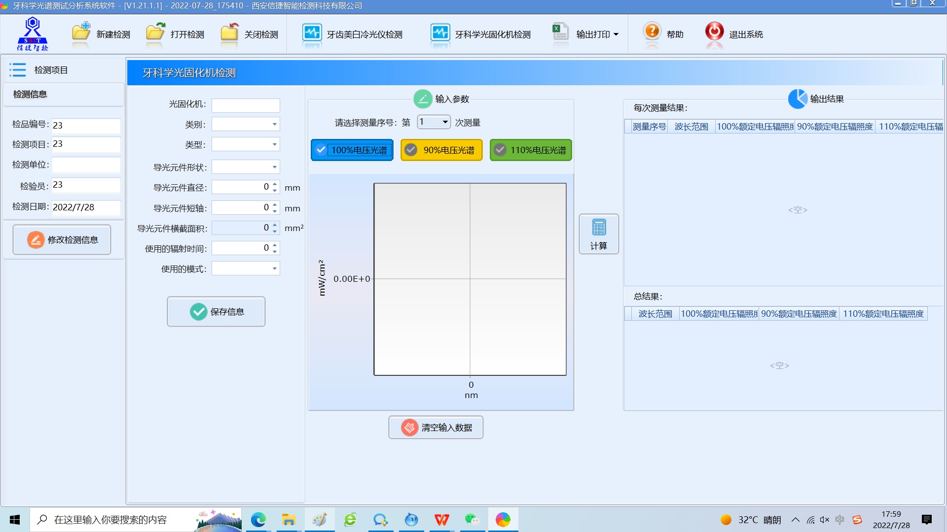This screenshot has height=532, width=947.
Task: Enable the 110%电压光谱 checkbox
Action: pos(500,150)
